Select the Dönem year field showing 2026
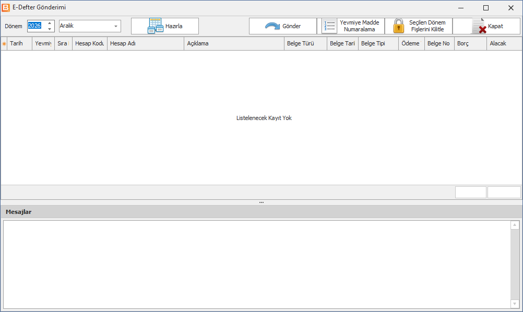This screenshot has height=312, width=523. [x=37, y=26]
